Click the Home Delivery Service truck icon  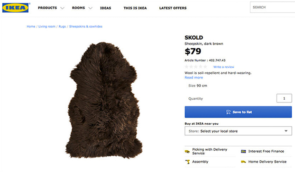[x=243, y=162]
